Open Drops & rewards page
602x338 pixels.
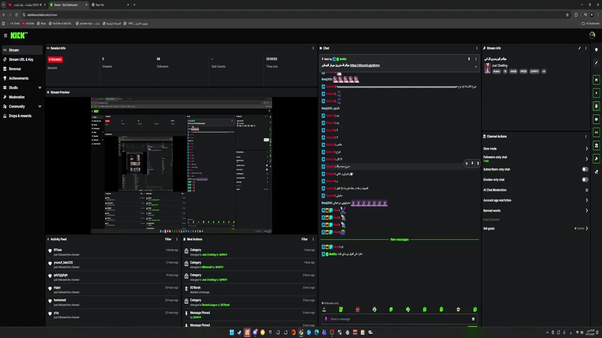[x=22, y=115]
